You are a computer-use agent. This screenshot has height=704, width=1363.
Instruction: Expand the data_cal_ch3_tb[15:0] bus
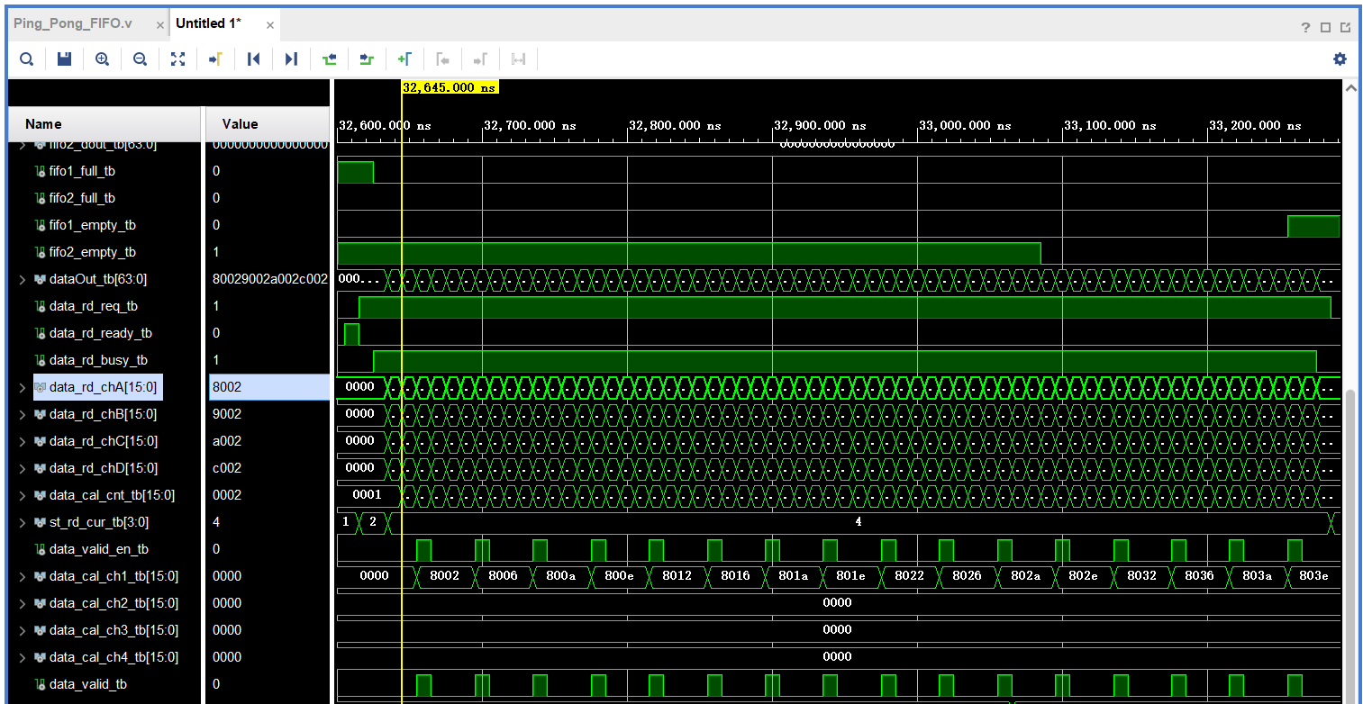click(23, 630)
